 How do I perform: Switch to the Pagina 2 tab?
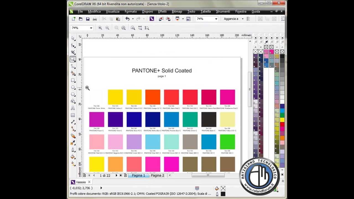pos(157,176)
